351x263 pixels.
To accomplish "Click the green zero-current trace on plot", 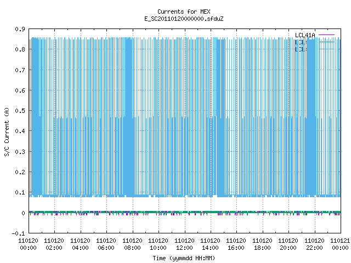I will click(x=185, y=212).
